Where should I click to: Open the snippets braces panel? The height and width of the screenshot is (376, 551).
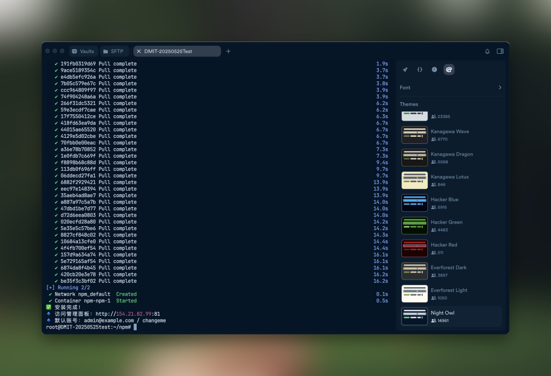(420, 69)
